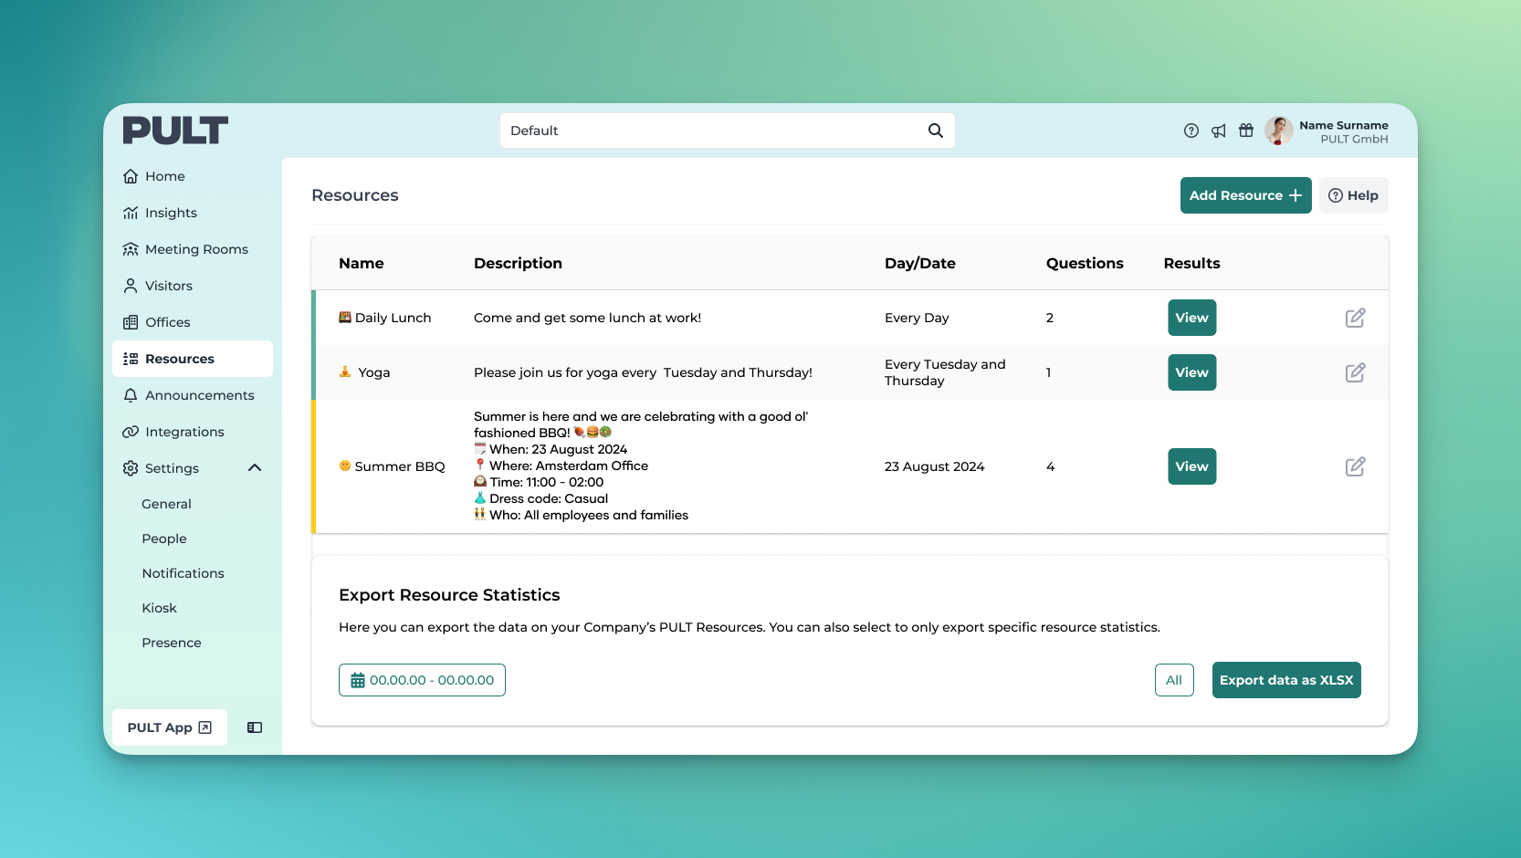Click the 23 August 2024 date cell
1521x858 pixels.
point(935,466)
